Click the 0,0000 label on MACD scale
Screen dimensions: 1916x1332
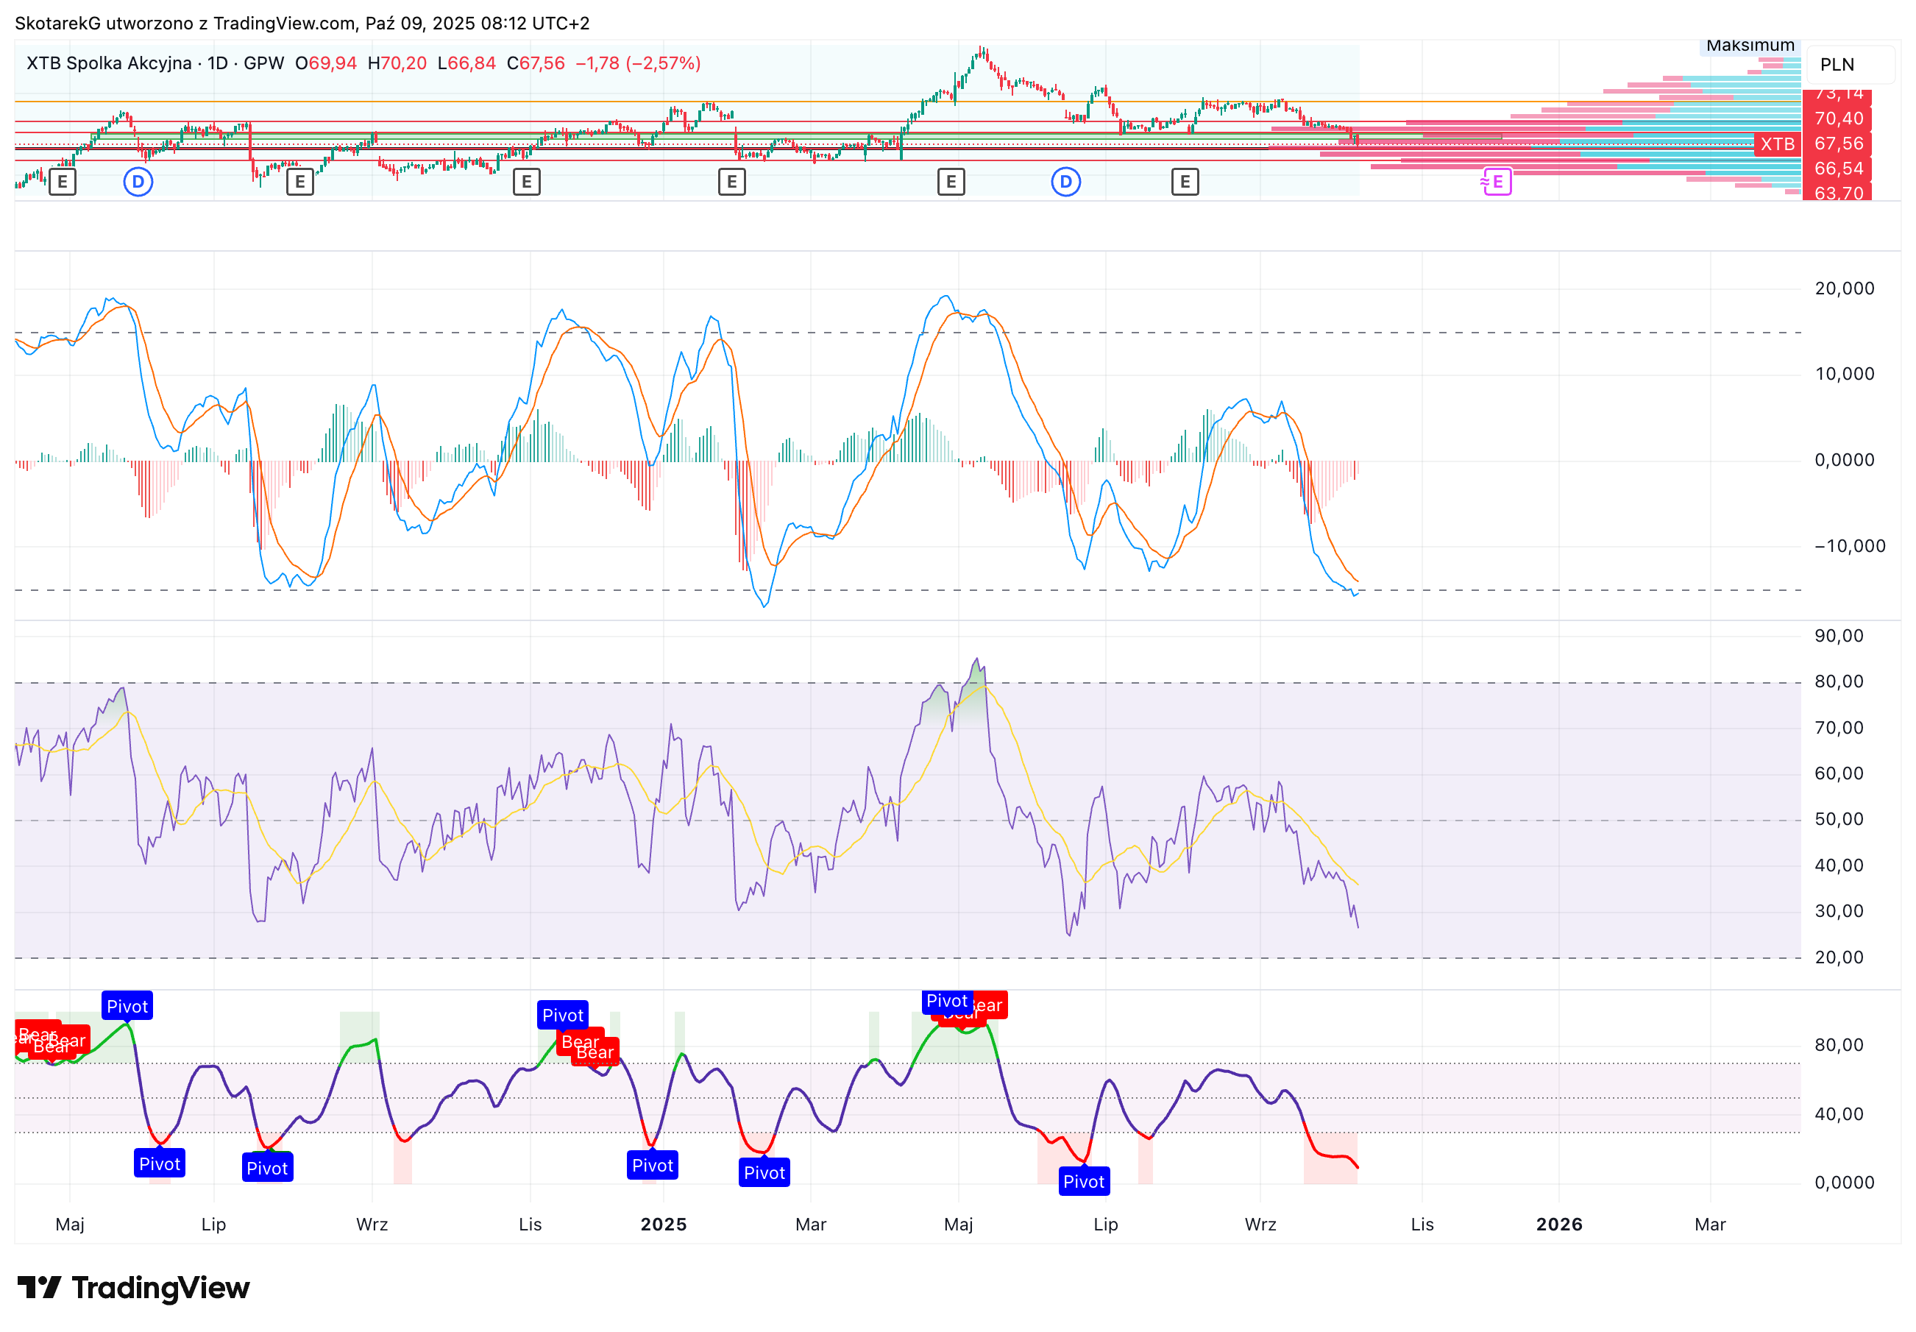[x=1844, y=460]
